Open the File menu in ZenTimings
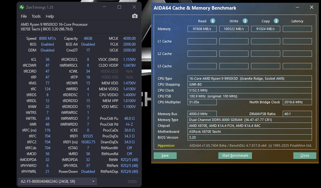Image resolution: width=321 pixels, height=188 pixels. pos(24,16)
